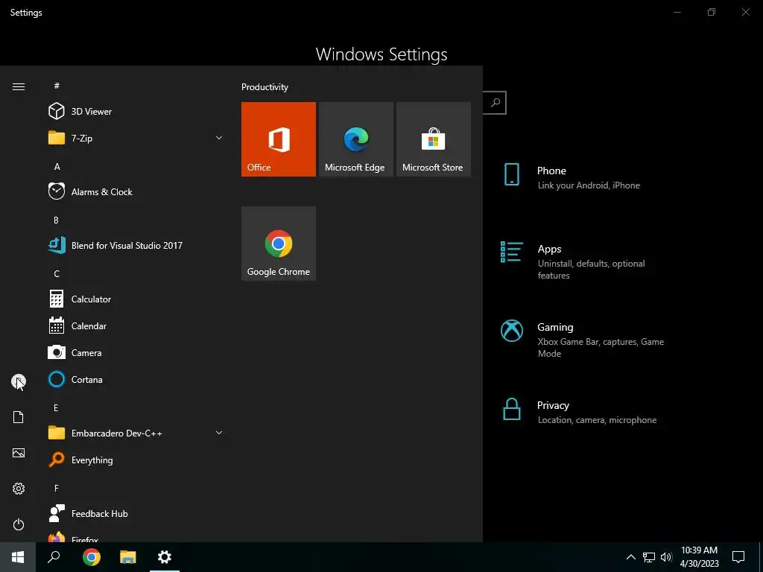Click the Settings search magnifier icon
The image size is (763, 572).
click(496, 103)
